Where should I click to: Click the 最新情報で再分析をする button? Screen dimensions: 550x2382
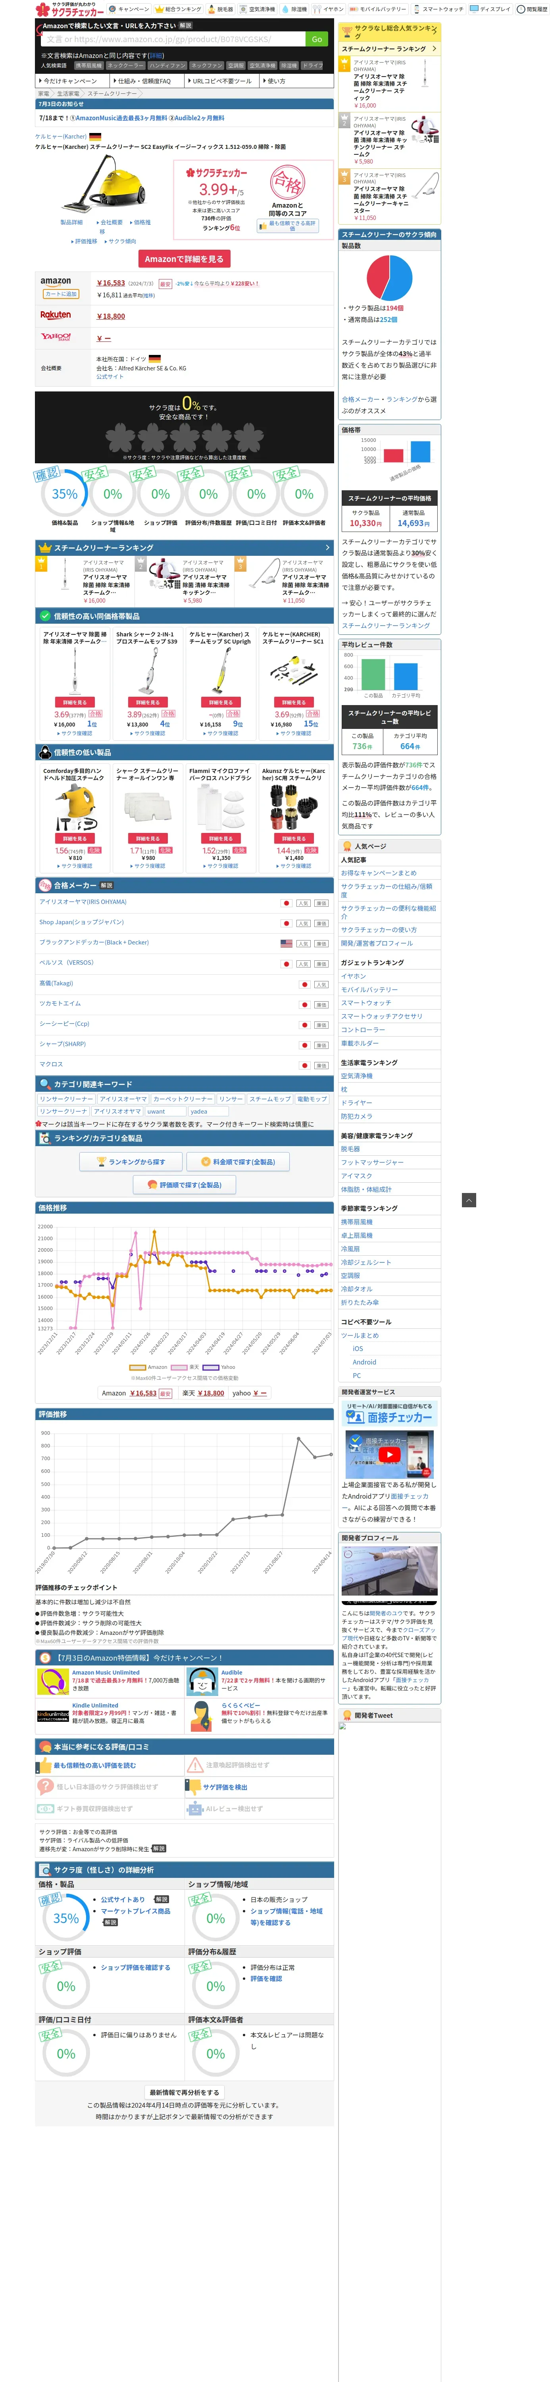(185, 2092)
